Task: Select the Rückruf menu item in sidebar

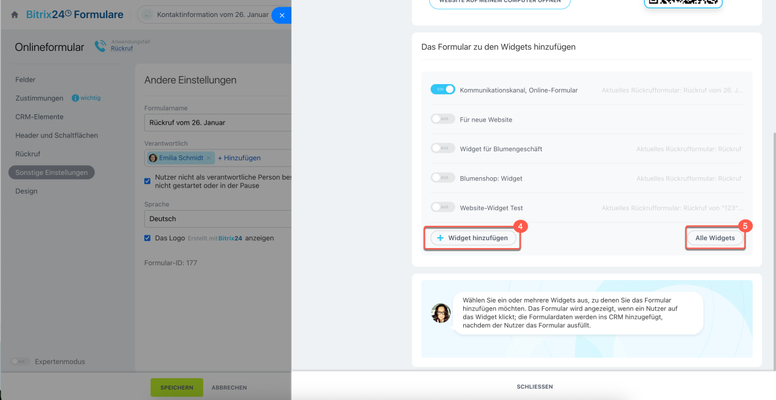Action: (x=28, y=154)
